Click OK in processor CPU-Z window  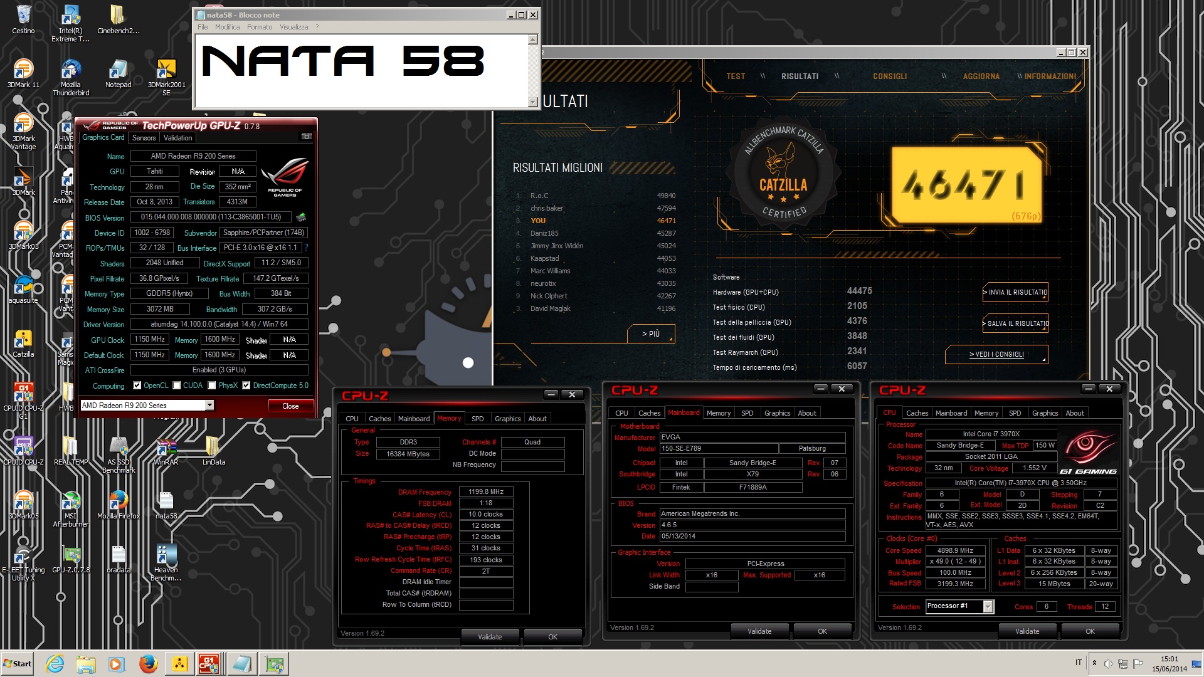(x=1090, y=631)
